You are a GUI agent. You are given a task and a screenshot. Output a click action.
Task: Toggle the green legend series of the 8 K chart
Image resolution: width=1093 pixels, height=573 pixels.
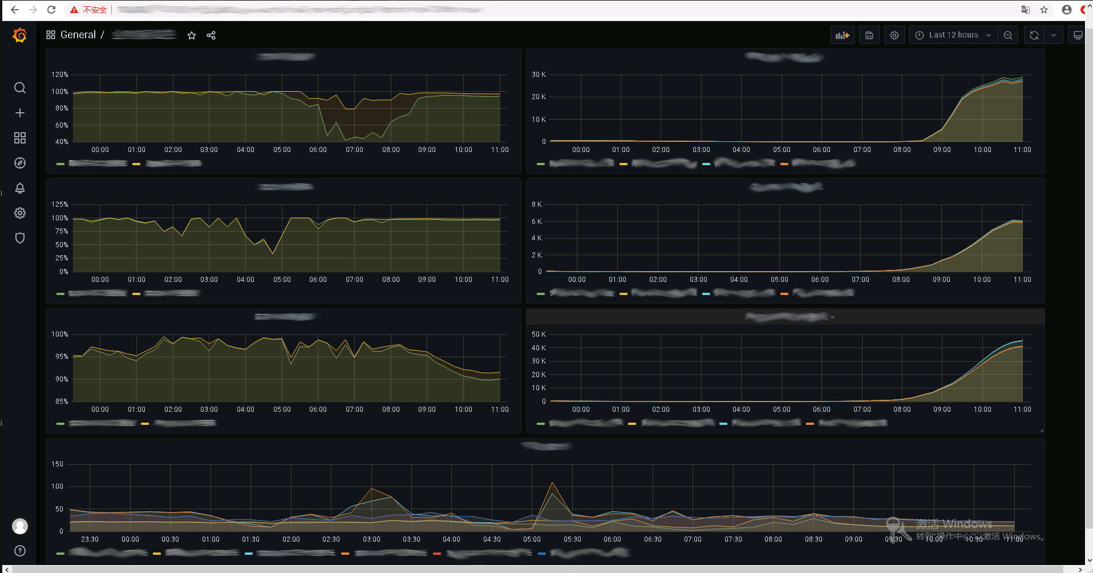[576, 293]
